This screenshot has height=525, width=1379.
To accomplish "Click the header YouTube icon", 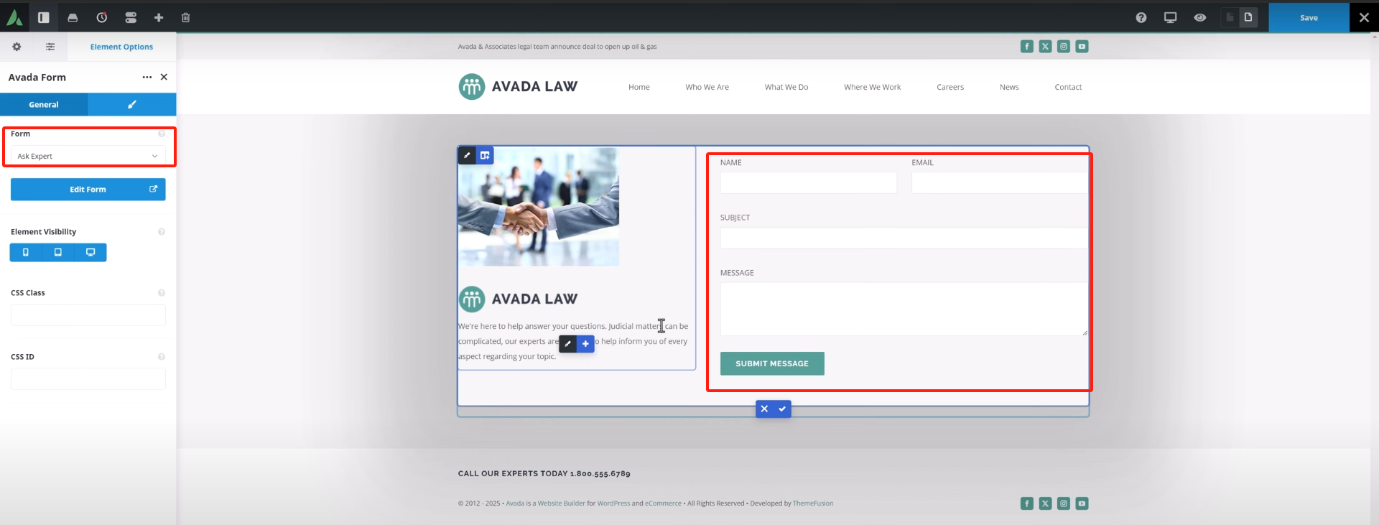I will [x=1082, y=47].
